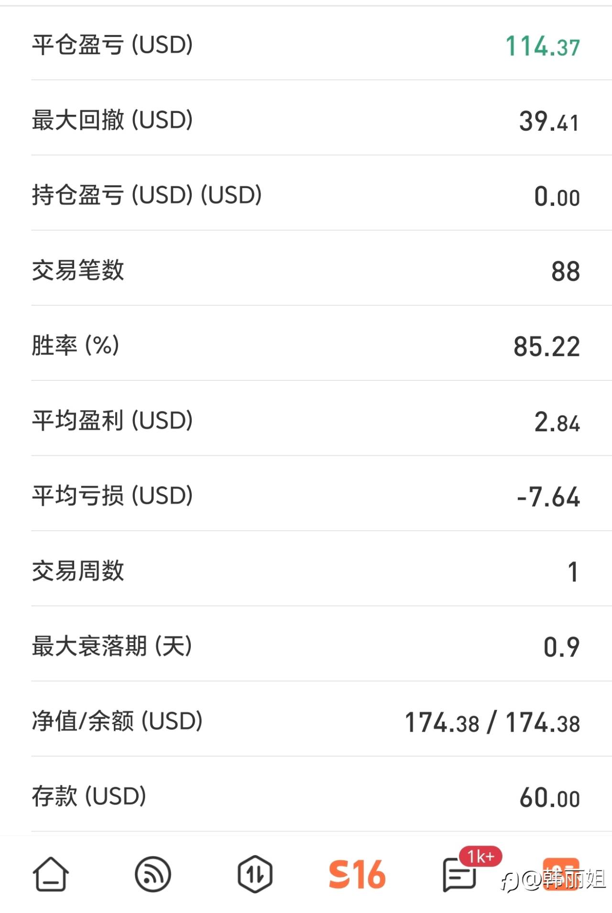The height and width of the screenshot is (913, 612).
Task: Tap the orange S16 icon
Action: click(357, 874)
